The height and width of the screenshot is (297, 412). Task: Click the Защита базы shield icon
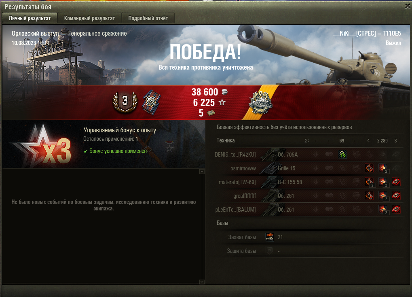pyautogui.click(x=270, y=251)
